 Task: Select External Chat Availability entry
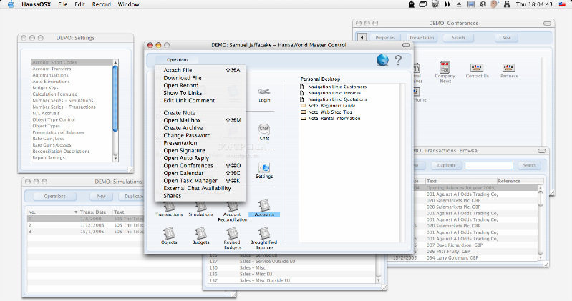point(200,188)
